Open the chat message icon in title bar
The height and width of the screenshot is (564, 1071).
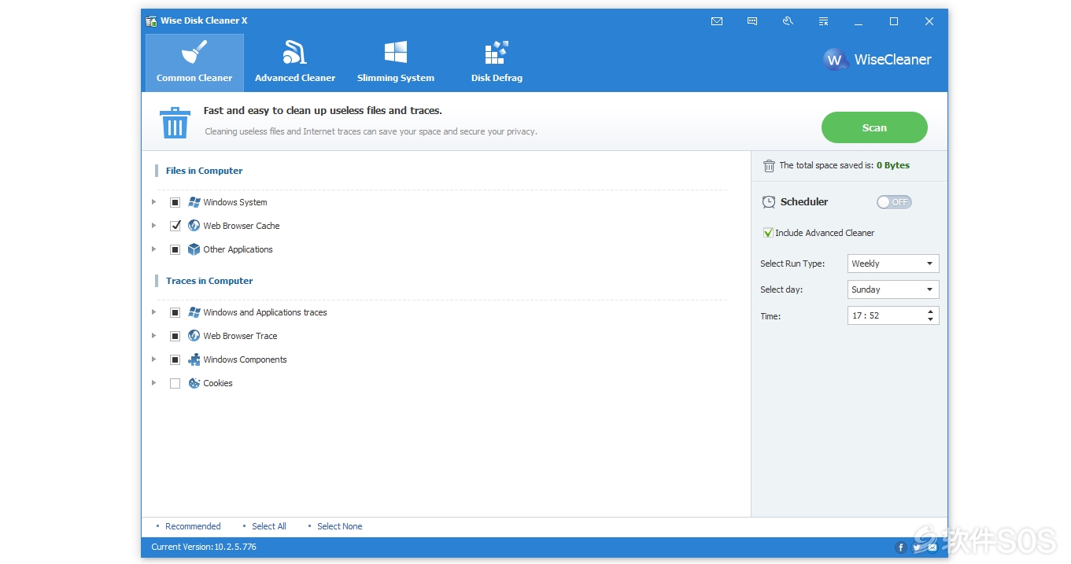(x=752, y=21)
